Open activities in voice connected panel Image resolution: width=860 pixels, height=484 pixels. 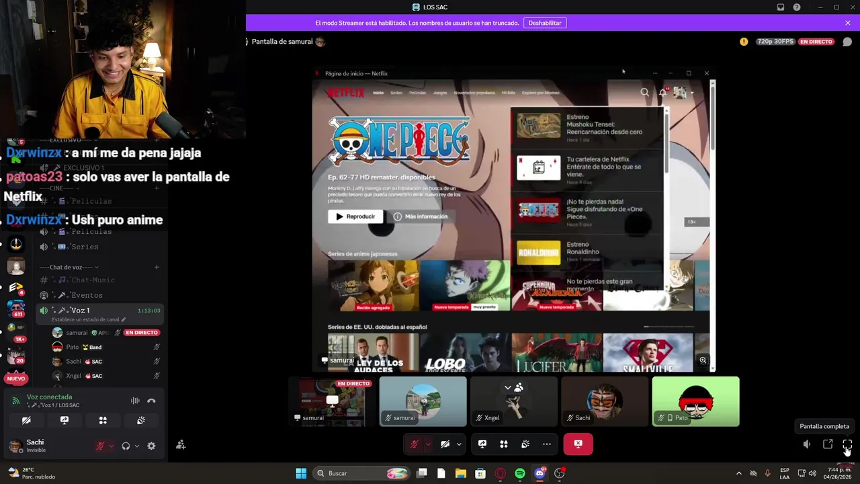(x=103, y=420)
